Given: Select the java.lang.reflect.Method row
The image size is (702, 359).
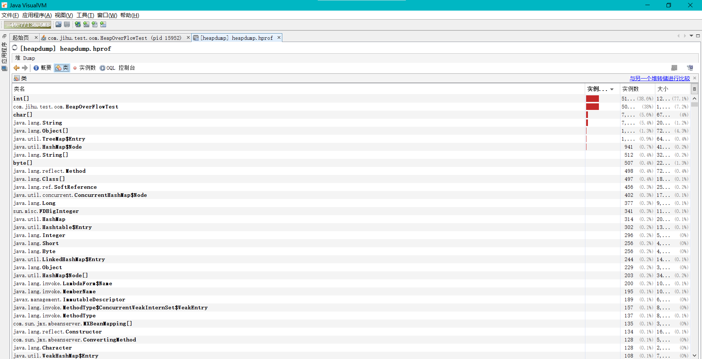Looking at the screenshot, I should click(351, 171).
